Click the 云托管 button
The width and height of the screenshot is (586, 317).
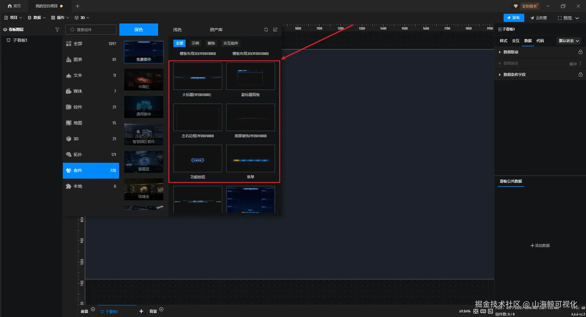(x=539, y=18)
